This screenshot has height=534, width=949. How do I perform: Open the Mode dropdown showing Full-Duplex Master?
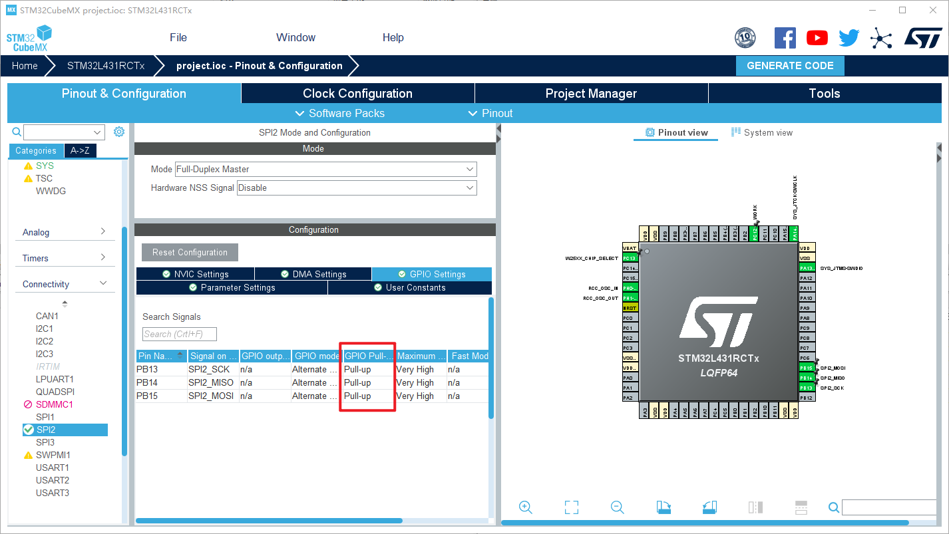click(325, 169)
